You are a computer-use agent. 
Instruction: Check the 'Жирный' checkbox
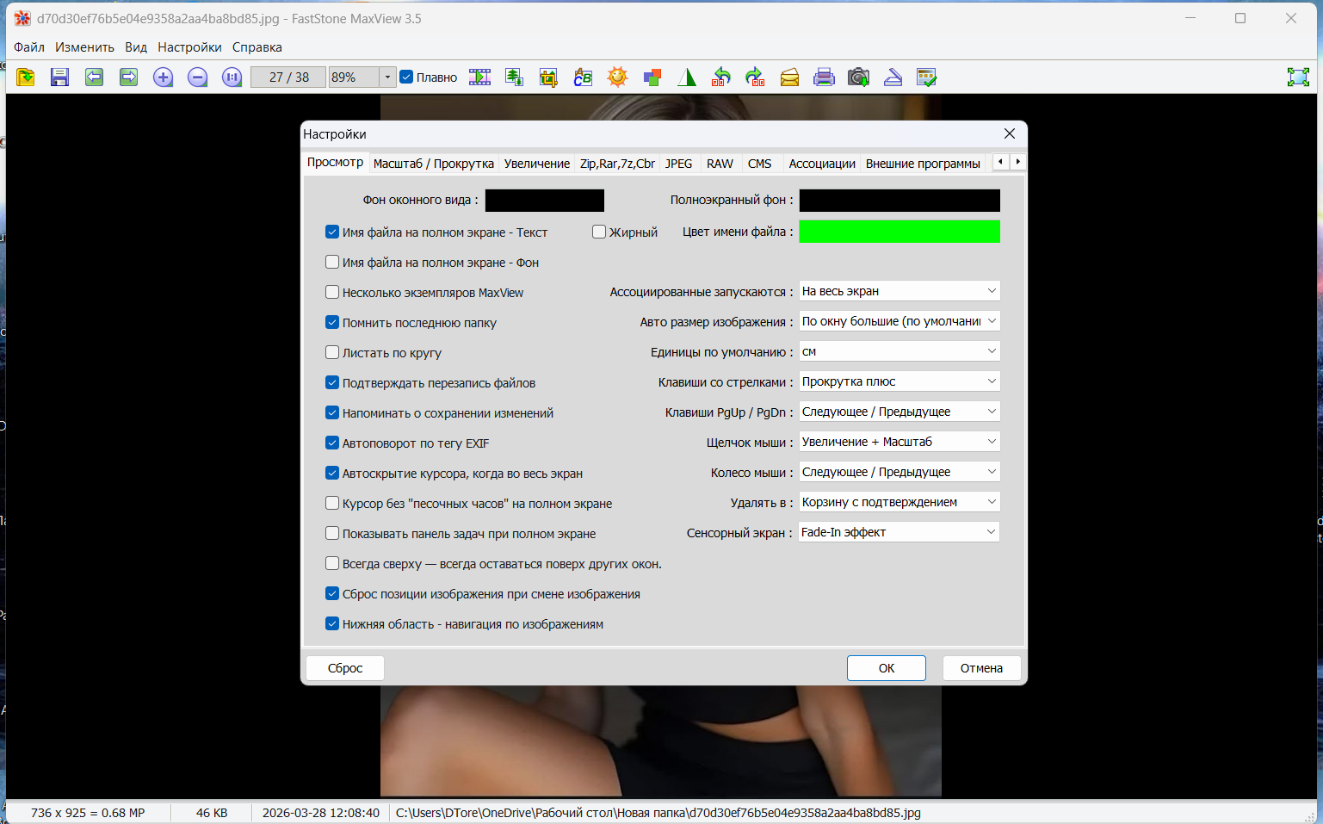pyautogui.click(x=599, y=232)
